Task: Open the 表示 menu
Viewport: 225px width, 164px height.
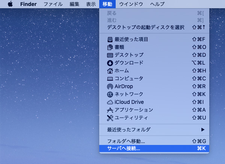Action: [x=91, y=4]
